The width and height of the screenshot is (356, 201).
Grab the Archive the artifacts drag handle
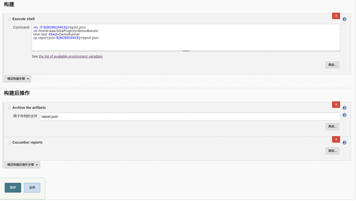tap(9, 108)
